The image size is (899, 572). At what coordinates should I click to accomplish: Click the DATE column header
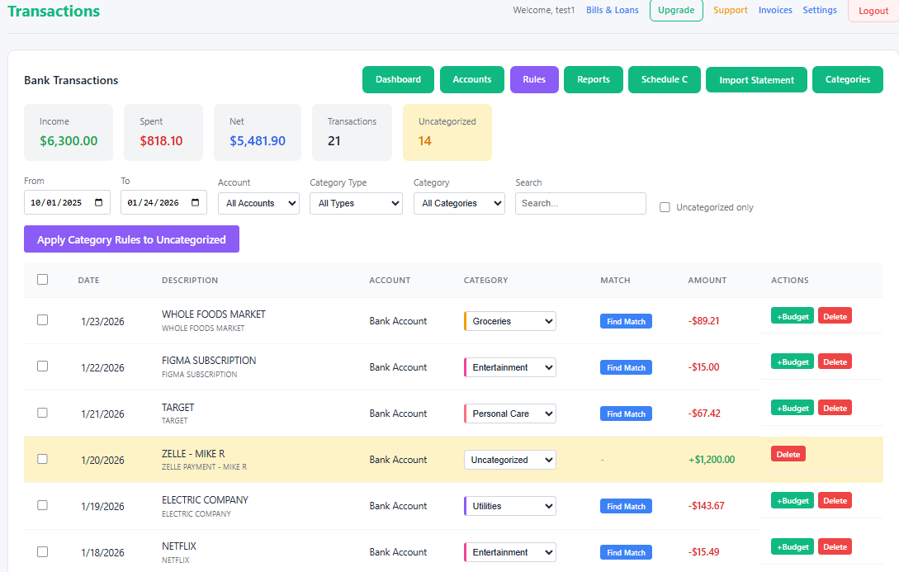[x=89, y=281]
